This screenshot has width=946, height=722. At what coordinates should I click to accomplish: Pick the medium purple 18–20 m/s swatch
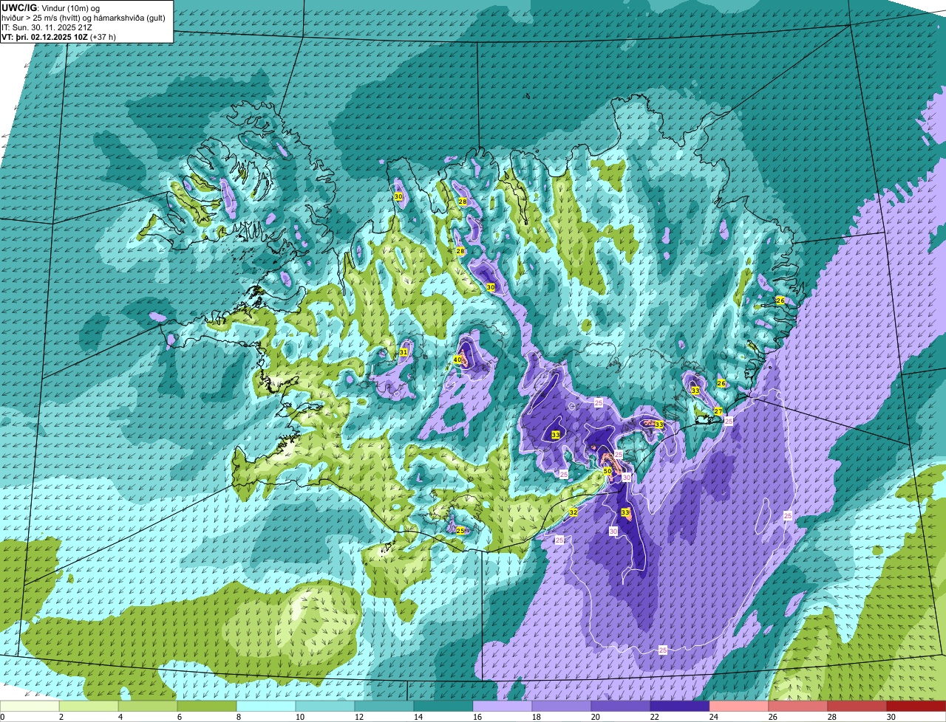562,706
